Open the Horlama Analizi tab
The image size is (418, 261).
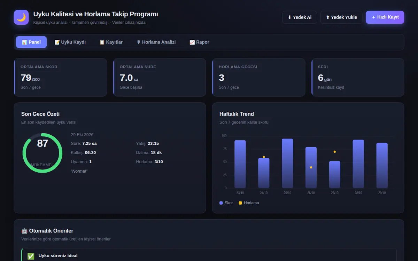click(156, 42)
